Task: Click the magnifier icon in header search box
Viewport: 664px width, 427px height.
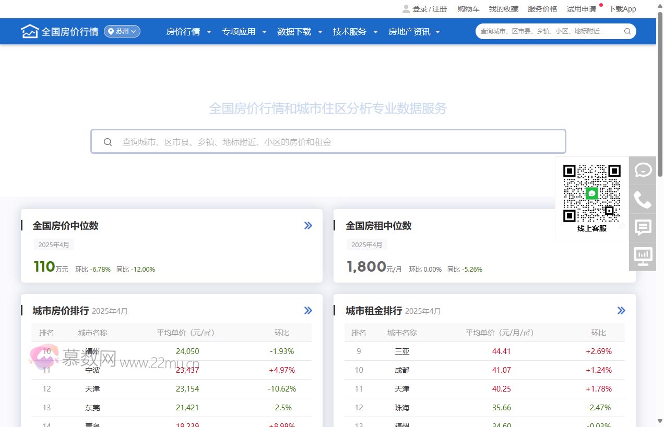Action: (627, 31)
